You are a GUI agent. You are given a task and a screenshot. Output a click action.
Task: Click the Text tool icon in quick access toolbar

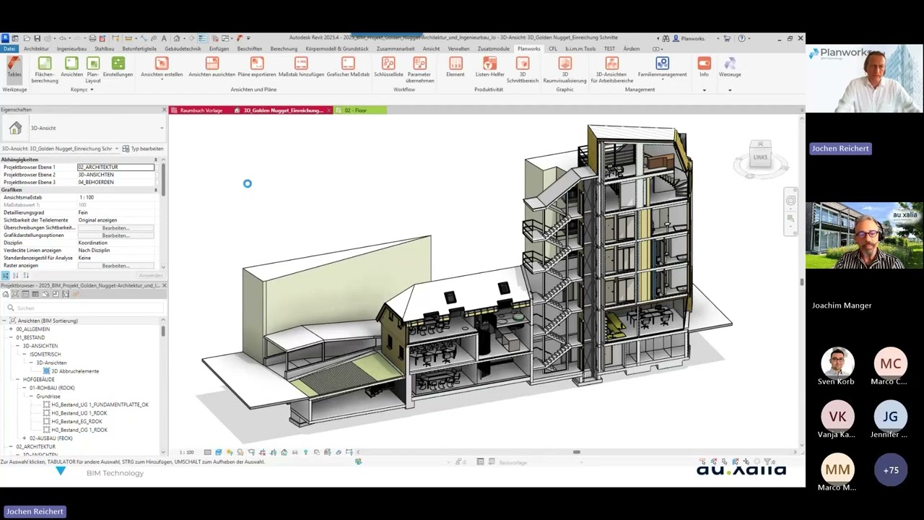pyautogui.click(x=164, y=38)
